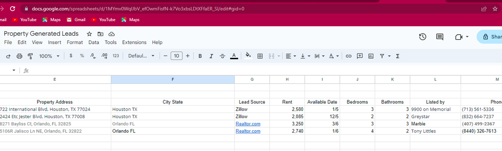
Task: Open the text wrapping dropdown
Action: coord(319,56)
